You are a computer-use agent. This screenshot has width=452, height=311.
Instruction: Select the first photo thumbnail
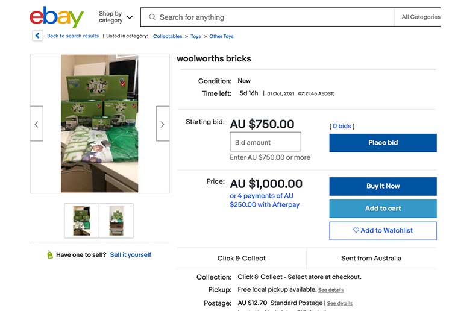[x=81, y=221]
